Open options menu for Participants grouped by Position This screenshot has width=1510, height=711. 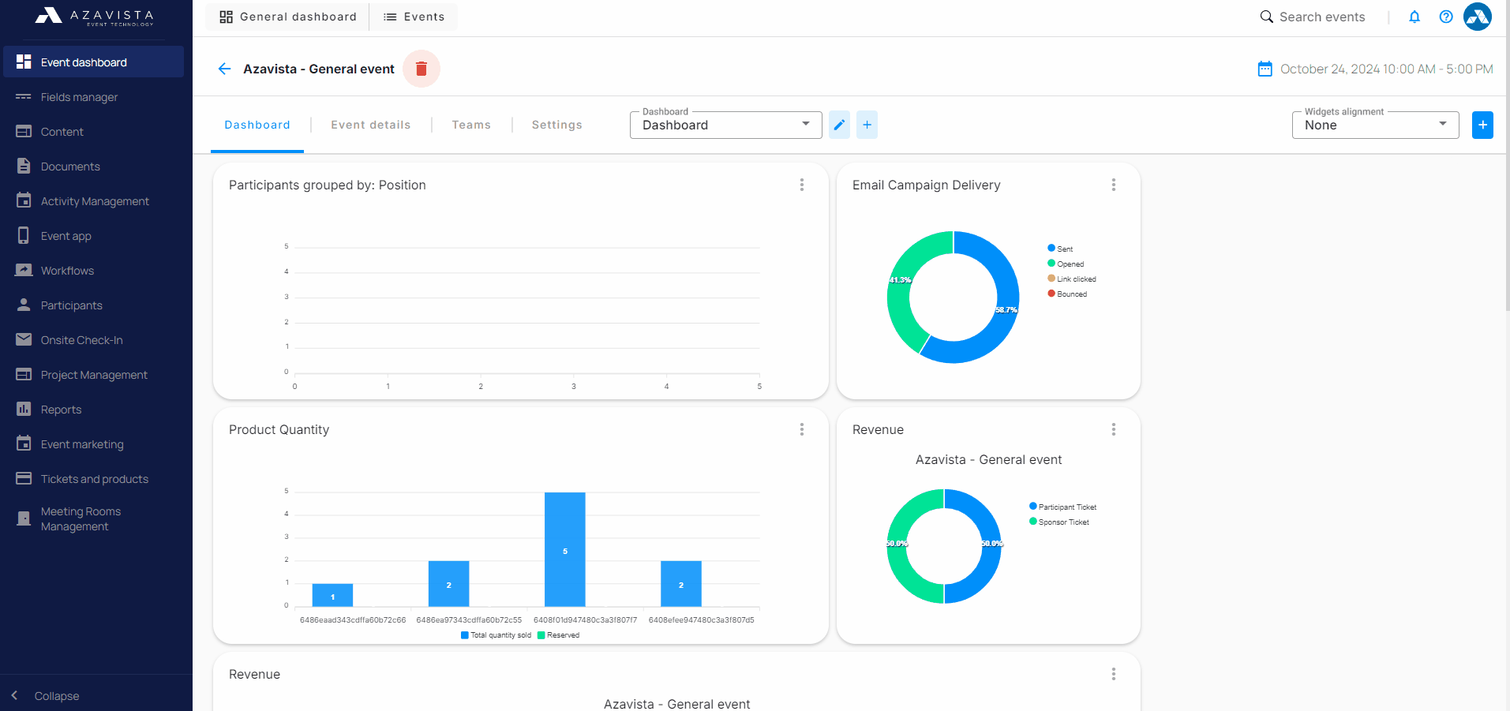(x=802, y=185)
